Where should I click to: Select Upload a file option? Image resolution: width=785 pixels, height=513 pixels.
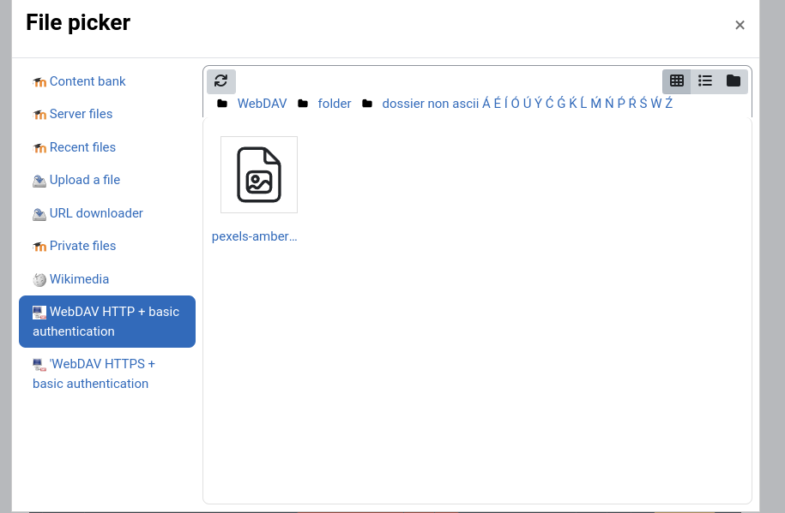coord(85,180)
